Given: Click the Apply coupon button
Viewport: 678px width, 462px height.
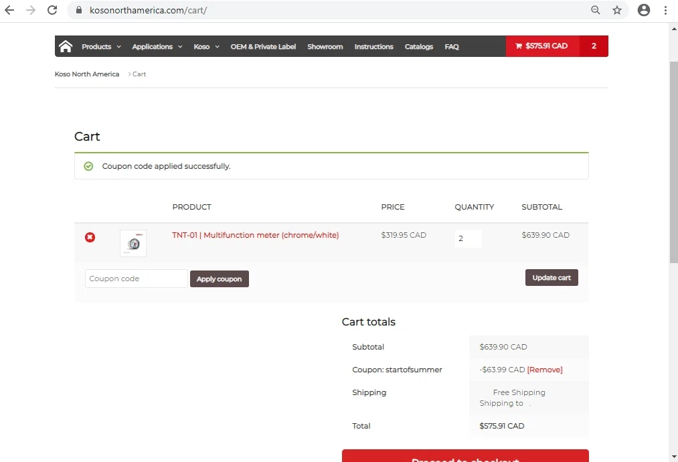Looking at the screenshot, I should coord(220,279).
